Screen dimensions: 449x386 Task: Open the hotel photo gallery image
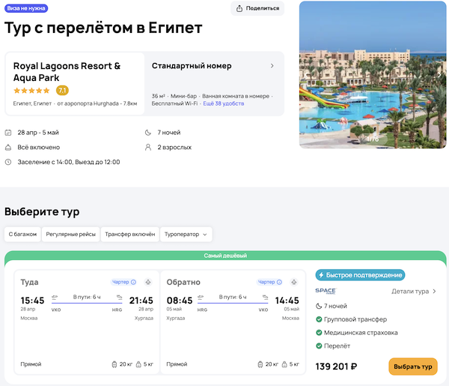[x=373, y=75]
